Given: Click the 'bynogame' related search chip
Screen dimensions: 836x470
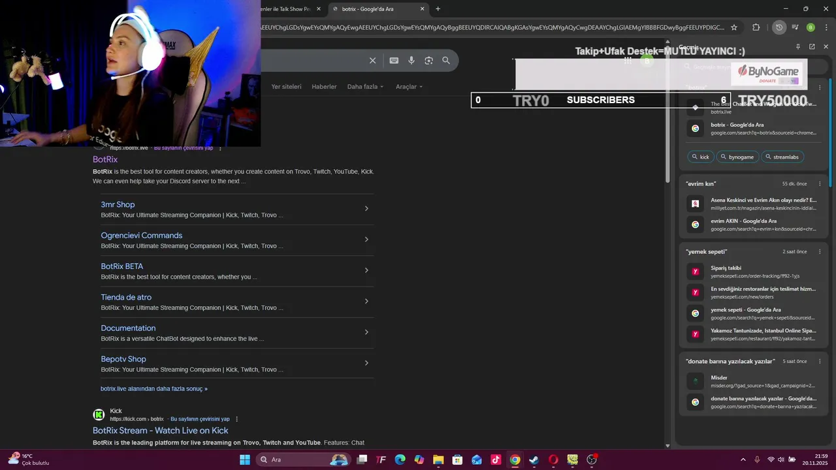Looking at the screenshot, I should (737, 157).
